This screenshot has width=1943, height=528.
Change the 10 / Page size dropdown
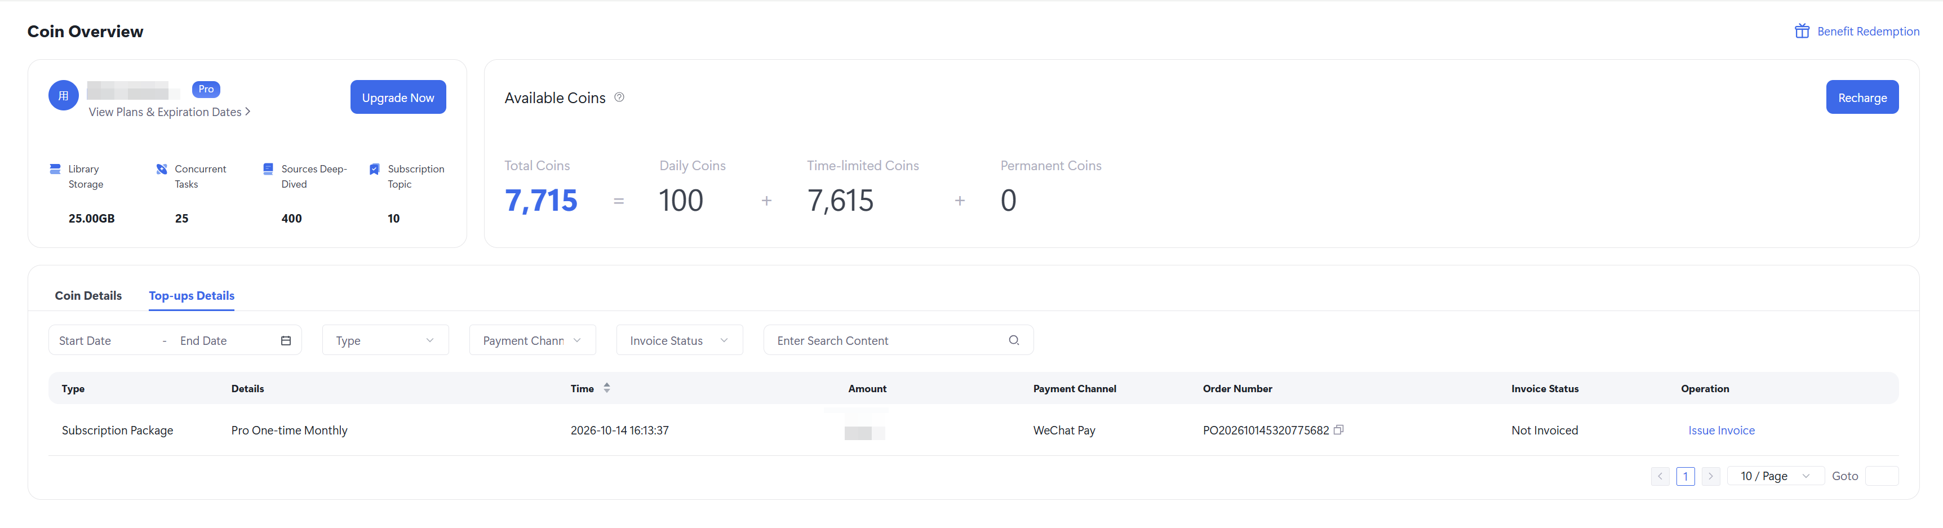[1775, 476]
